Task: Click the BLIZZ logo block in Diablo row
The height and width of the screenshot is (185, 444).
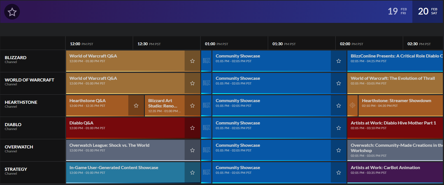Action: [206, 128]
